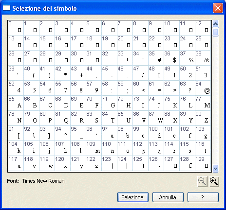Click the scrollbar up arrow

click(215, 24)
